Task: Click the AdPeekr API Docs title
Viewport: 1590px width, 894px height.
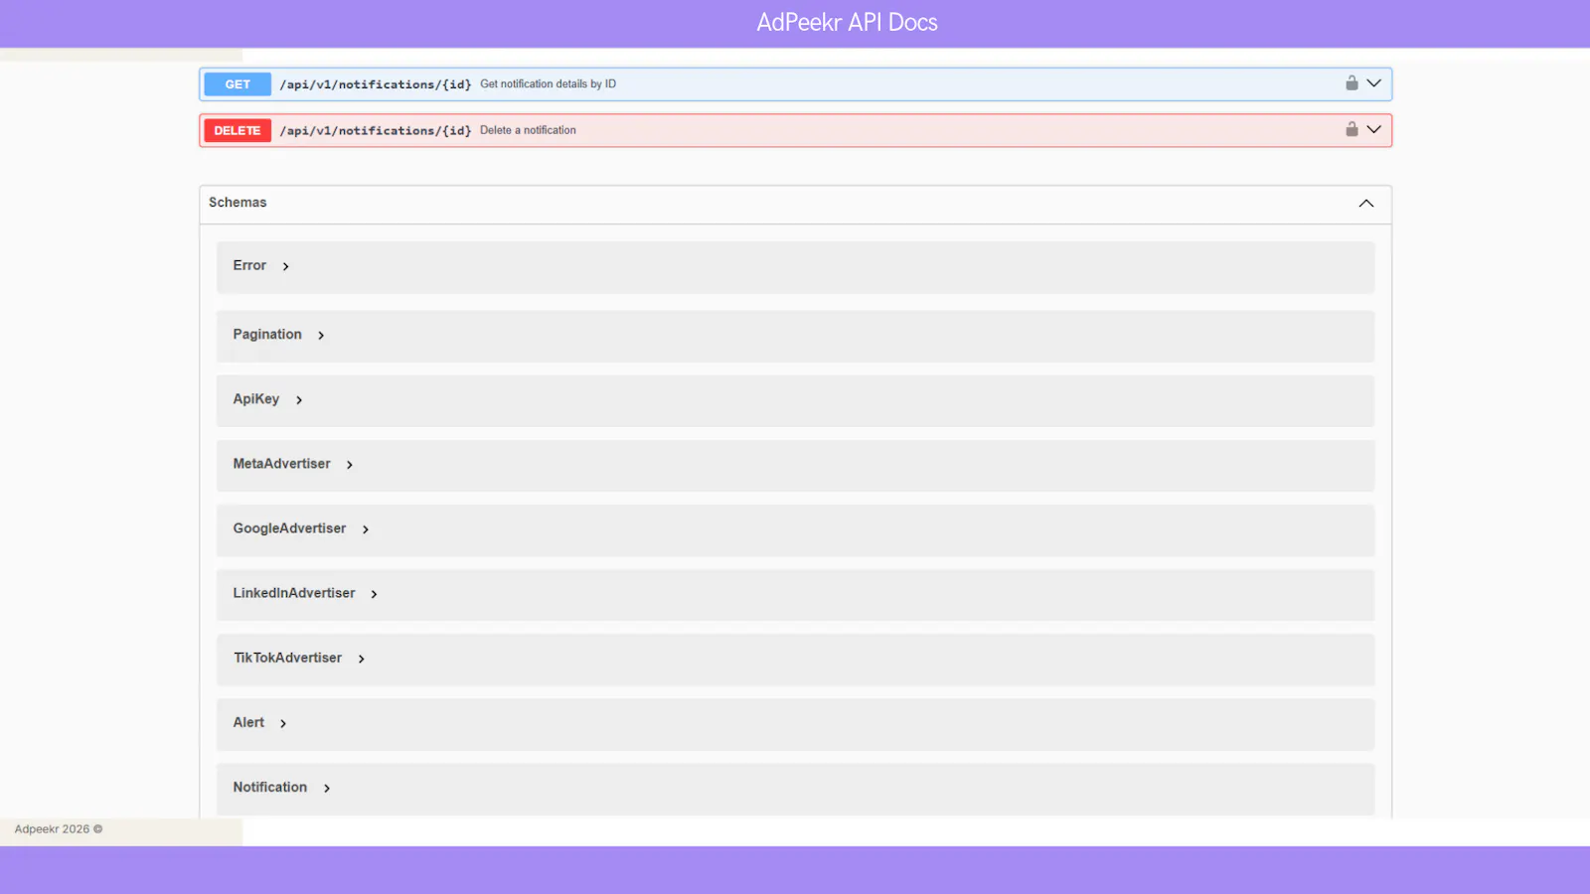Action: point(847,22)
